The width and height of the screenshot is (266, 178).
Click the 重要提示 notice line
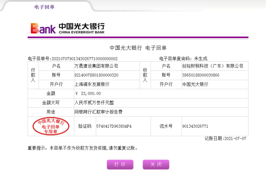82,148
